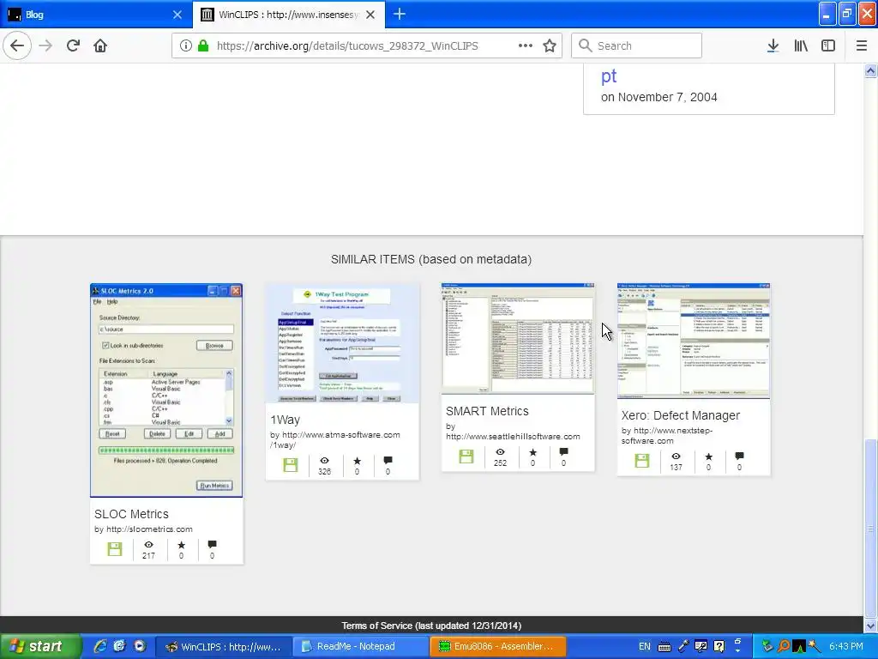Open the SMART Metrics screenshot thumbnail

(518, 338)
